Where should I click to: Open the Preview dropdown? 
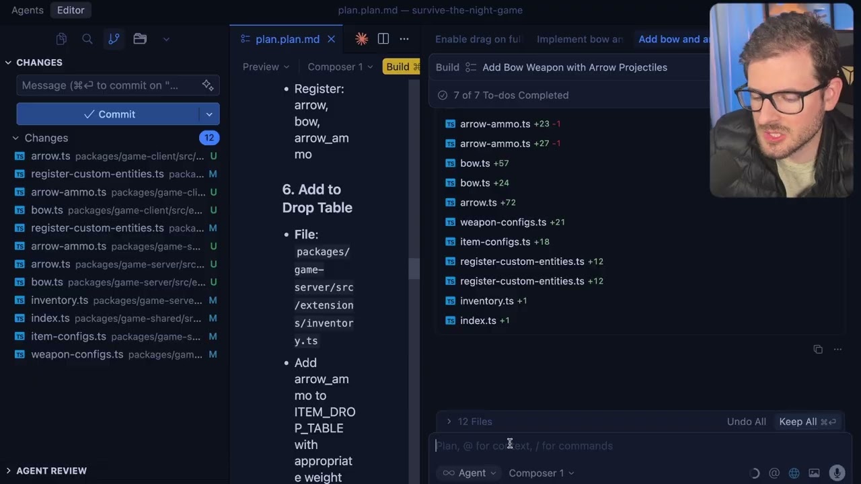point(266,67)
